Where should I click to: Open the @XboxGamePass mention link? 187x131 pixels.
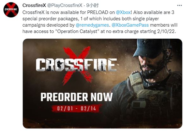tap(130, 25)
